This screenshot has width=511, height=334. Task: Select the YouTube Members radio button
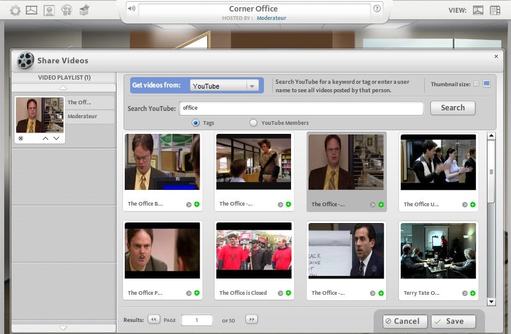(253, 122)
